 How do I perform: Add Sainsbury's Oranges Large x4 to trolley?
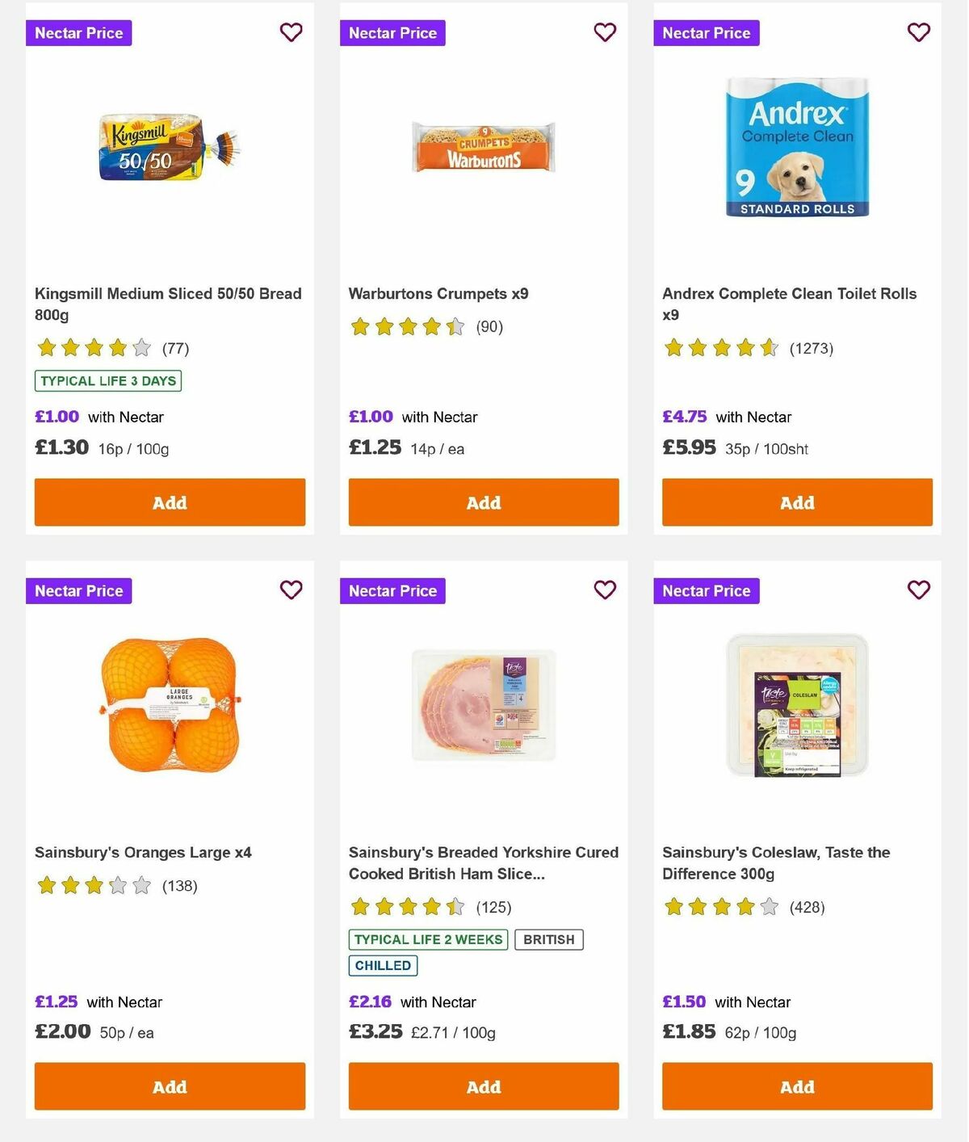pos(170,1086)
